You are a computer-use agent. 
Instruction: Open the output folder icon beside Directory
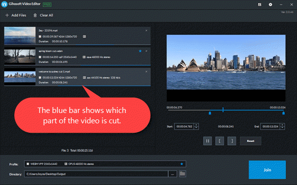click(182, 174)
